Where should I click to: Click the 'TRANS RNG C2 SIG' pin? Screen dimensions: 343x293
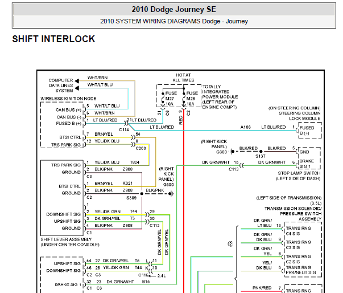point(299,259)
